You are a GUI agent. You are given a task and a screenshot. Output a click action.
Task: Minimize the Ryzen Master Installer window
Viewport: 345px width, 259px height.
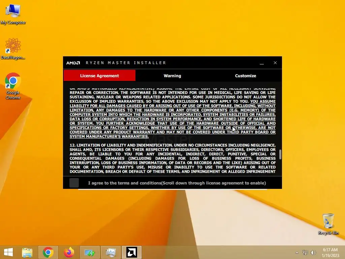261,63
